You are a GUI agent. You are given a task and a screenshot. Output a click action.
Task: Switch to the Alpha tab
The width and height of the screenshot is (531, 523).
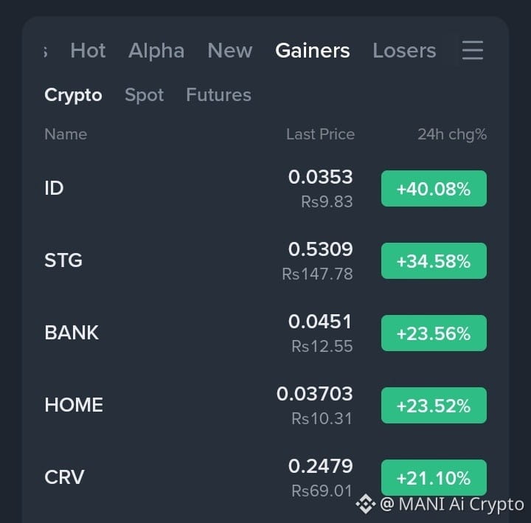pos(156,50)
